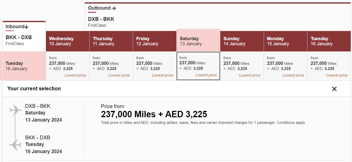Select Sunday 14 January outbound column

[x=242, y=41]
